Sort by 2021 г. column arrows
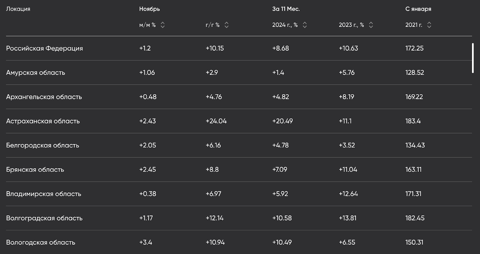This screenshot has width=480, height=254. click(429, 25)
